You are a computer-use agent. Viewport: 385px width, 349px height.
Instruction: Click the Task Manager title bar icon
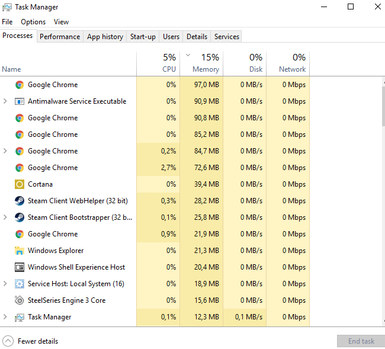coord(7,7)
